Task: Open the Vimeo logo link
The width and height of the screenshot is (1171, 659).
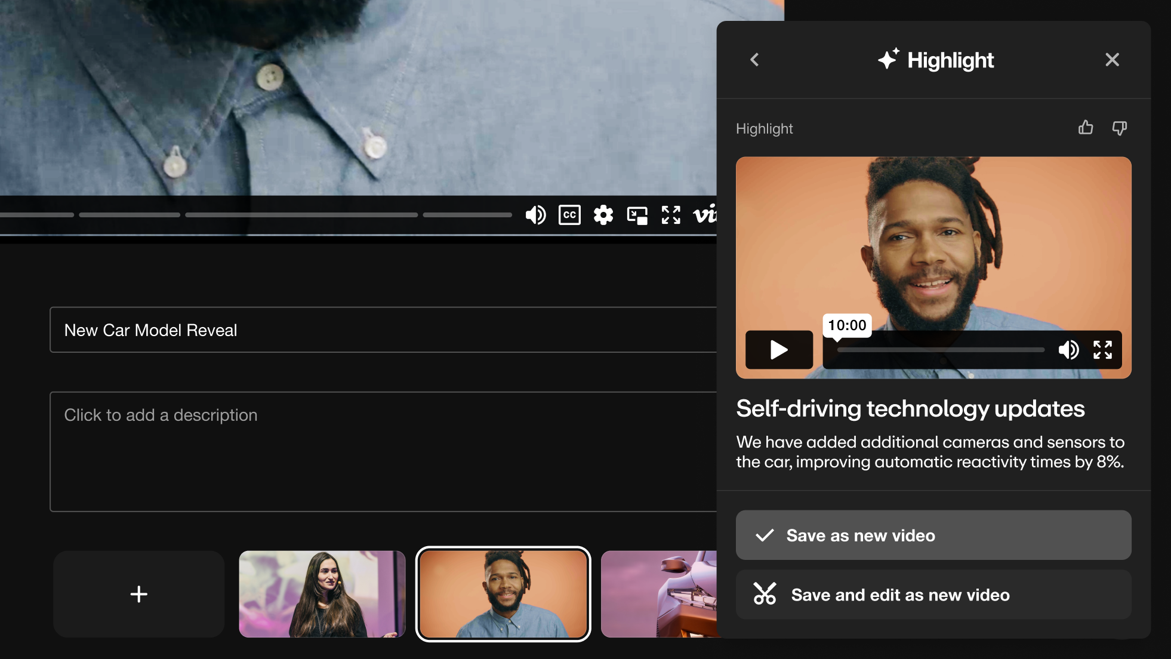Action: tap(705, 215)
